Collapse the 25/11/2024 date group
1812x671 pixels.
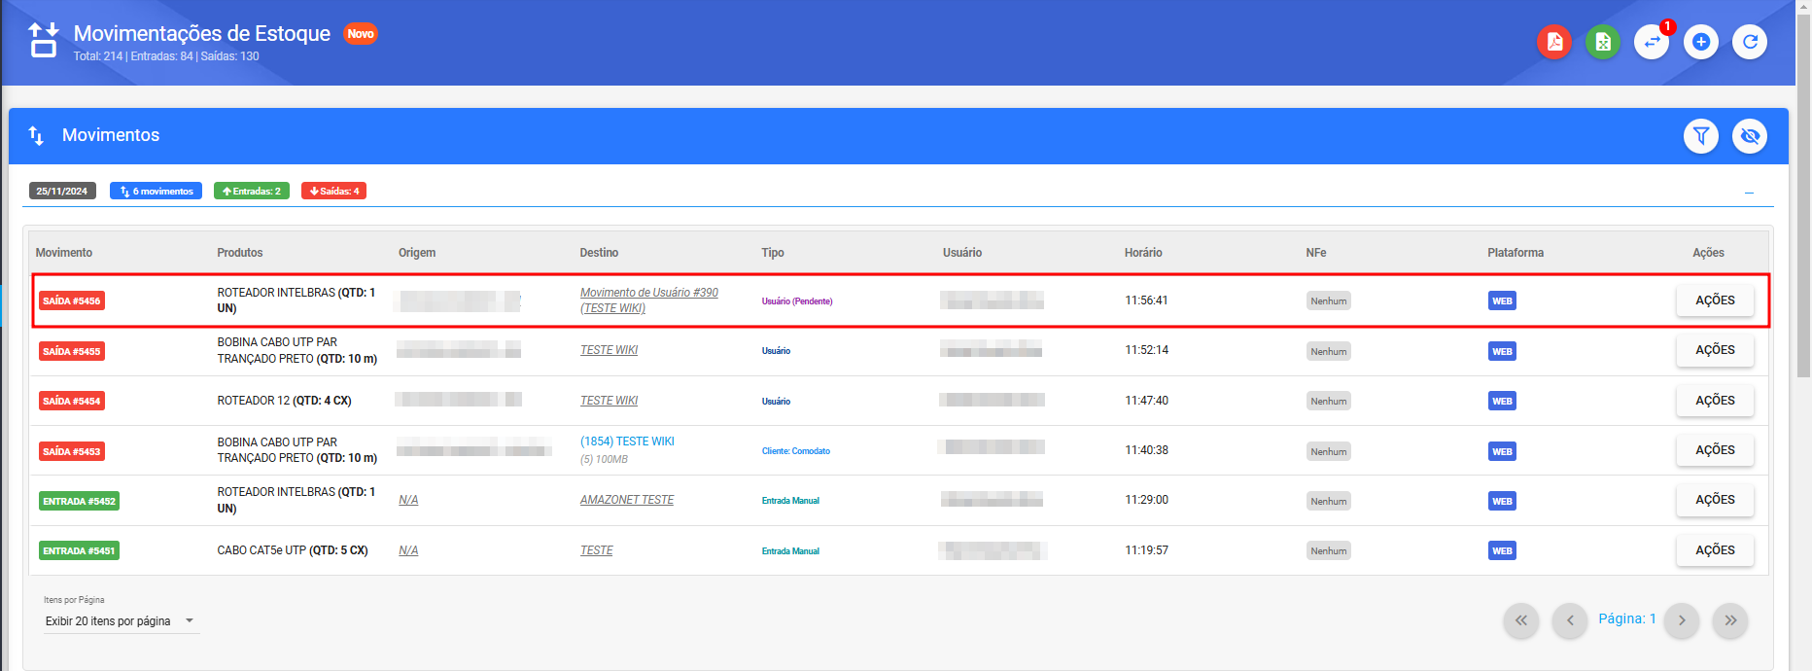1749,193
